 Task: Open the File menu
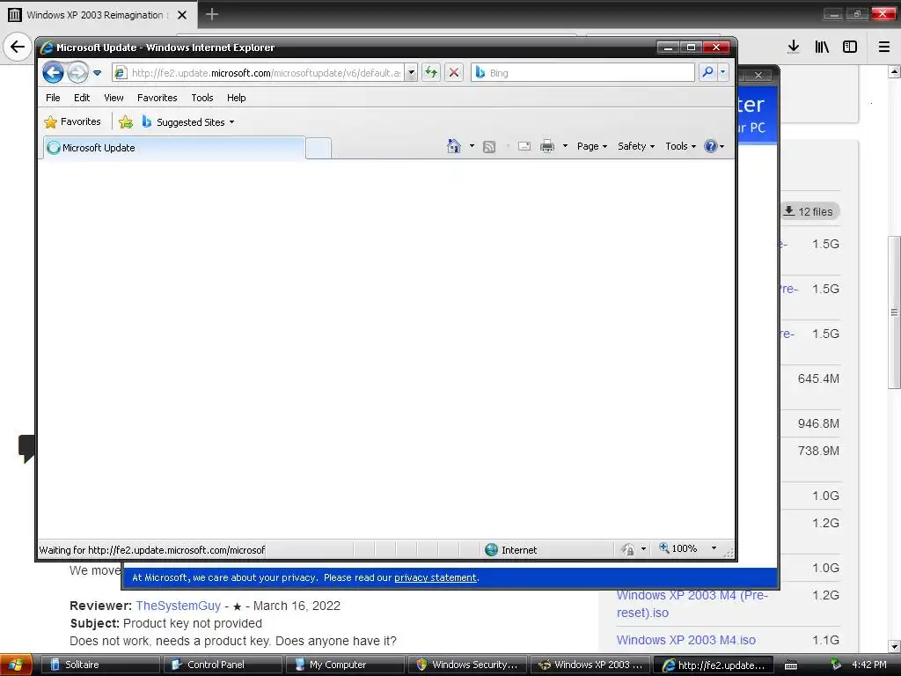pos(53,98)
